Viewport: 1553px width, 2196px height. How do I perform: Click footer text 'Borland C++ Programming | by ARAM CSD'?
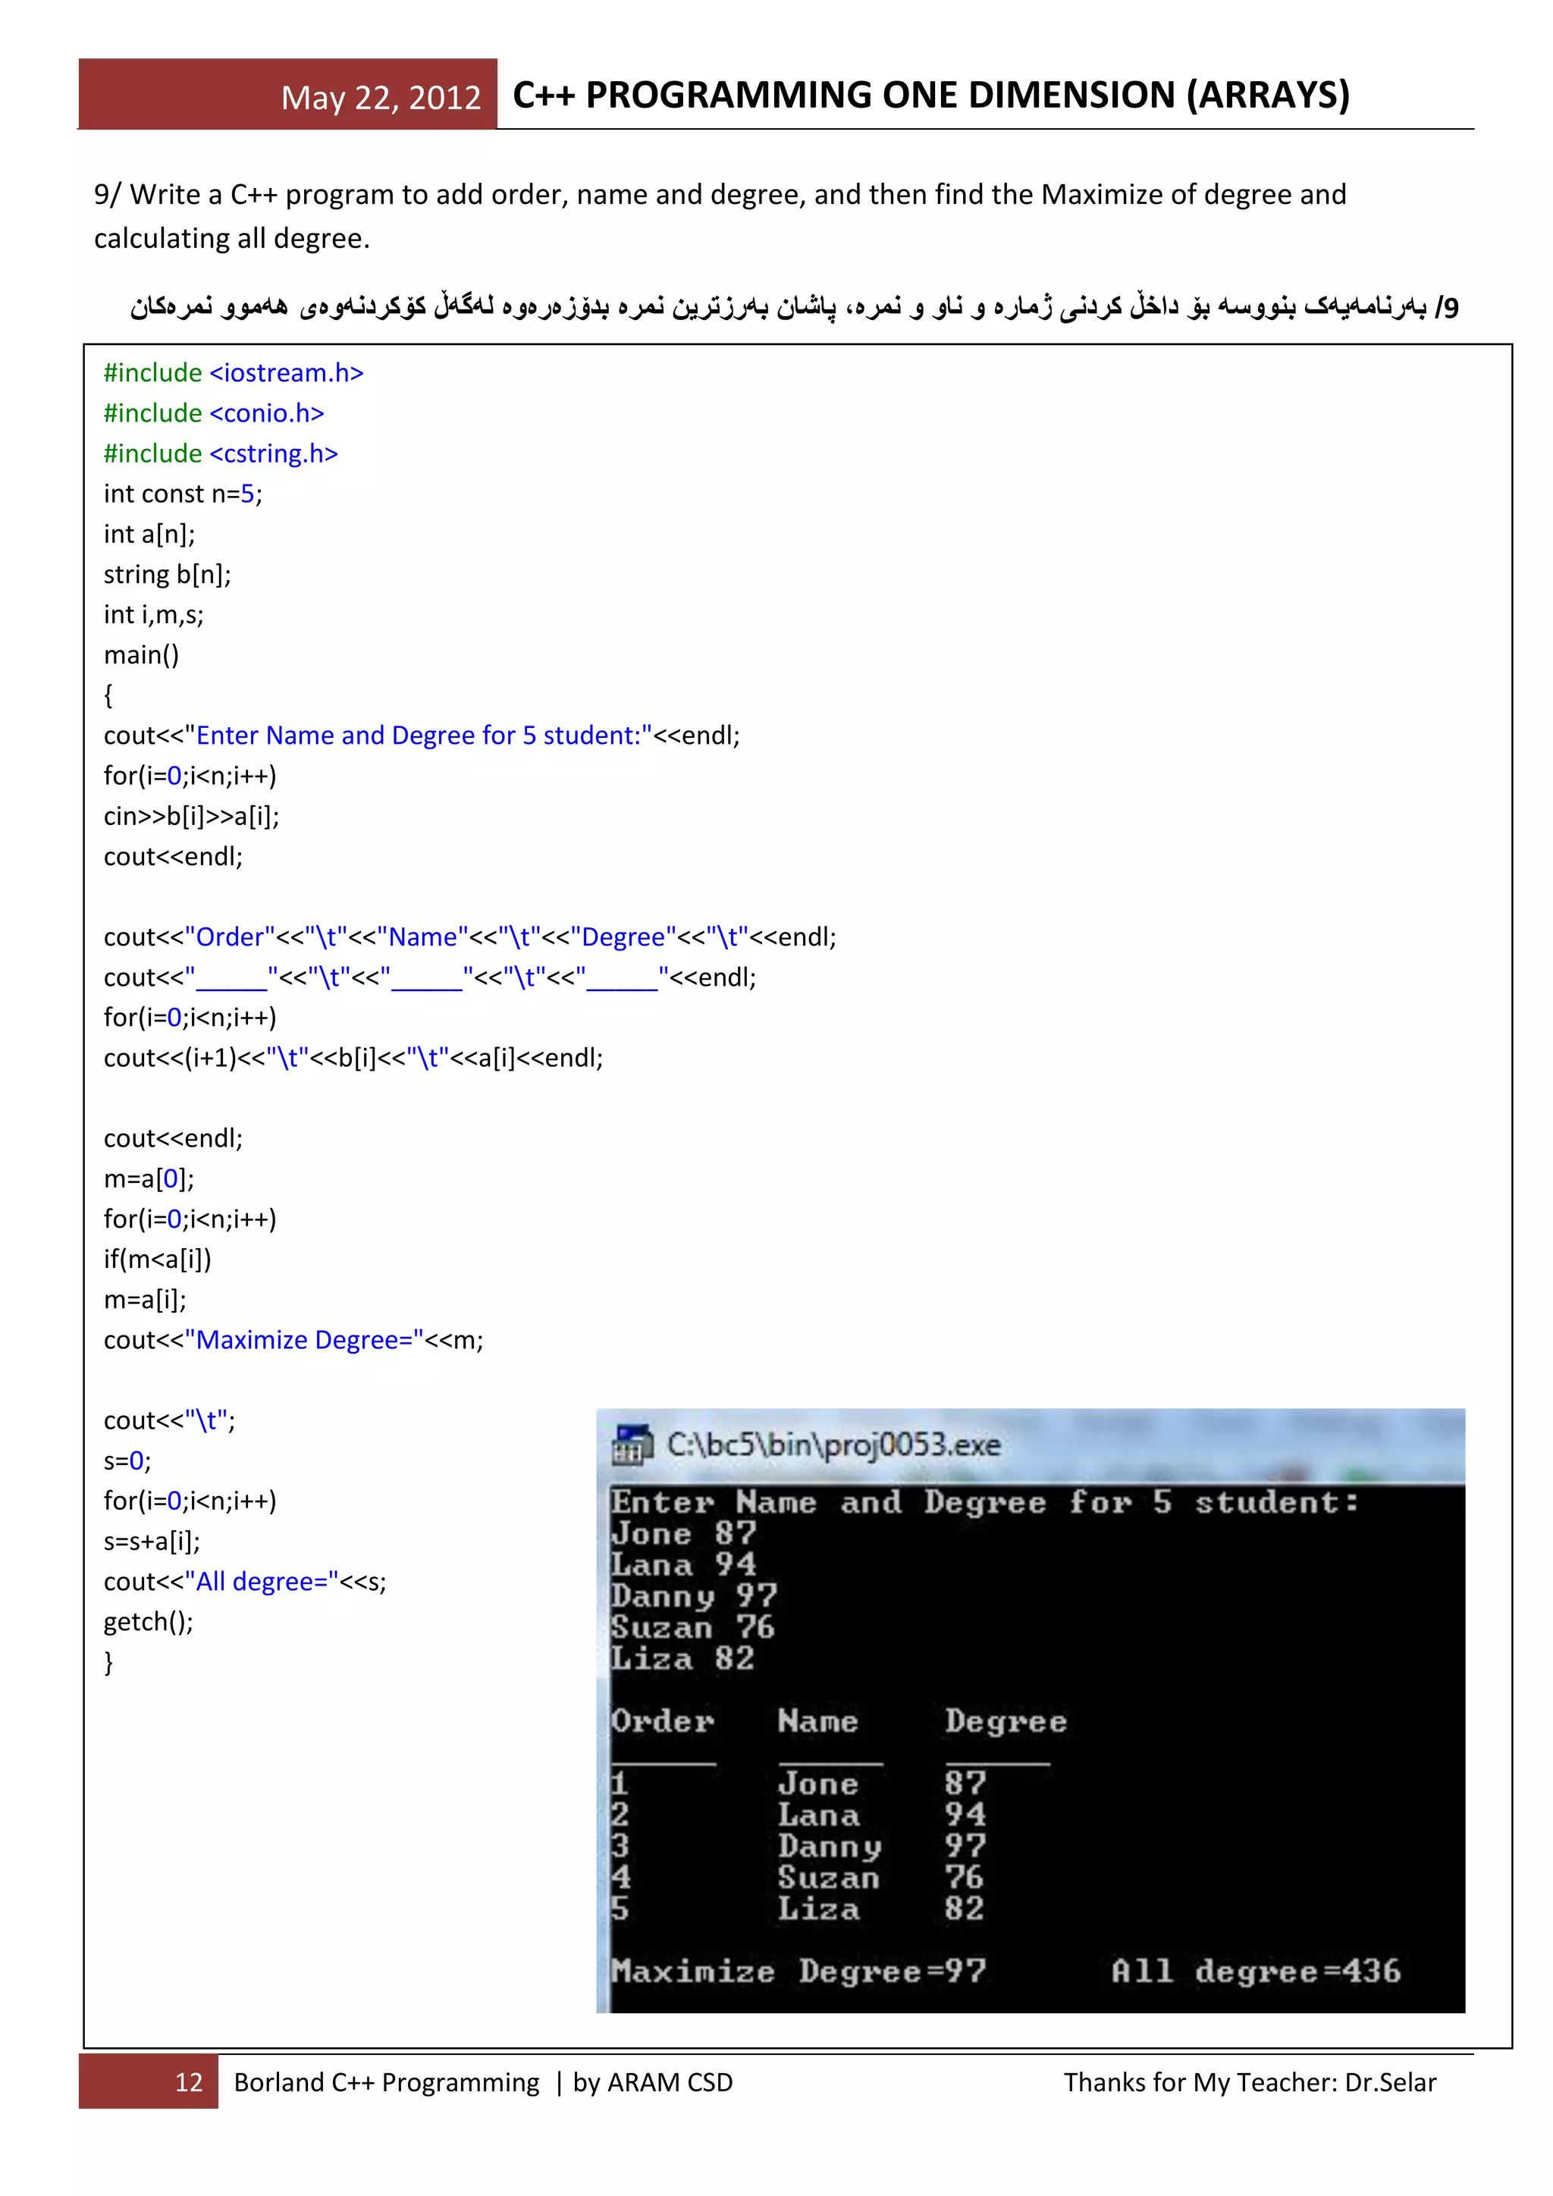[483, 2082]
